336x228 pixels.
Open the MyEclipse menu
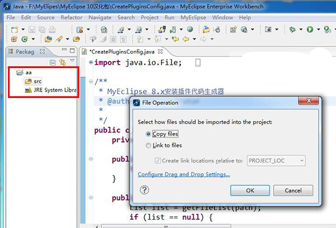point(193,17)
